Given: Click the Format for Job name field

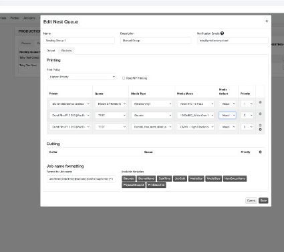Looking at the screenshot, I should point(81,178).
